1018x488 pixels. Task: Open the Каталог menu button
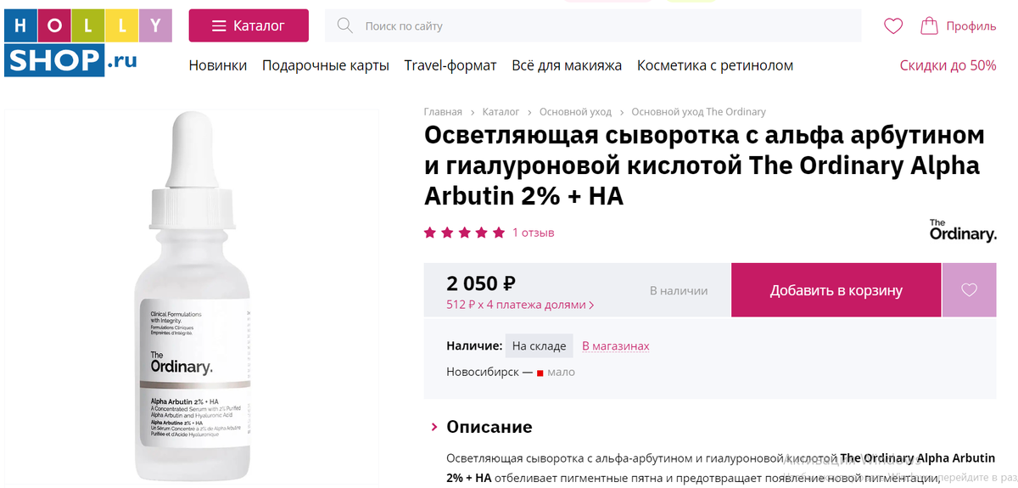[249, 25]
